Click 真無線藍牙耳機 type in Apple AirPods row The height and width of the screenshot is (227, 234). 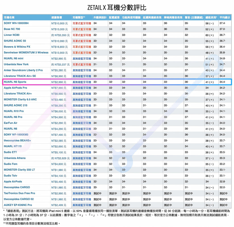(82, 182)
